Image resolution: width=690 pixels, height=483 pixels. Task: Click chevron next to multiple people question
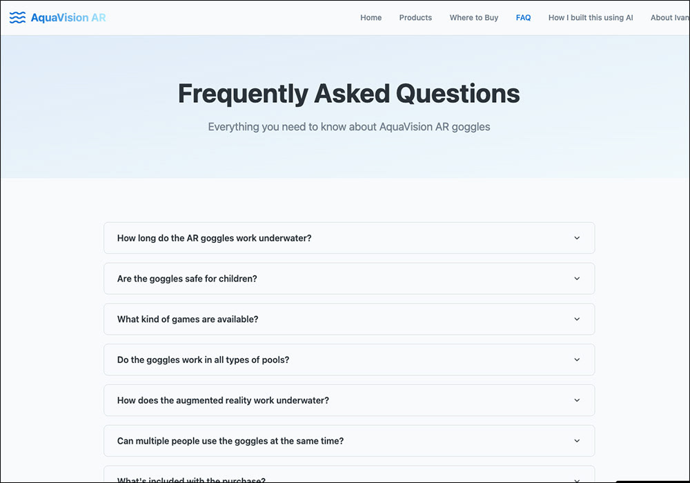coord(577,441)
